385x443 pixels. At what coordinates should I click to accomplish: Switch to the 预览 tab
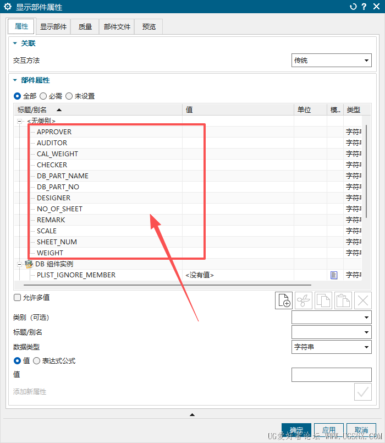[149, 27]
